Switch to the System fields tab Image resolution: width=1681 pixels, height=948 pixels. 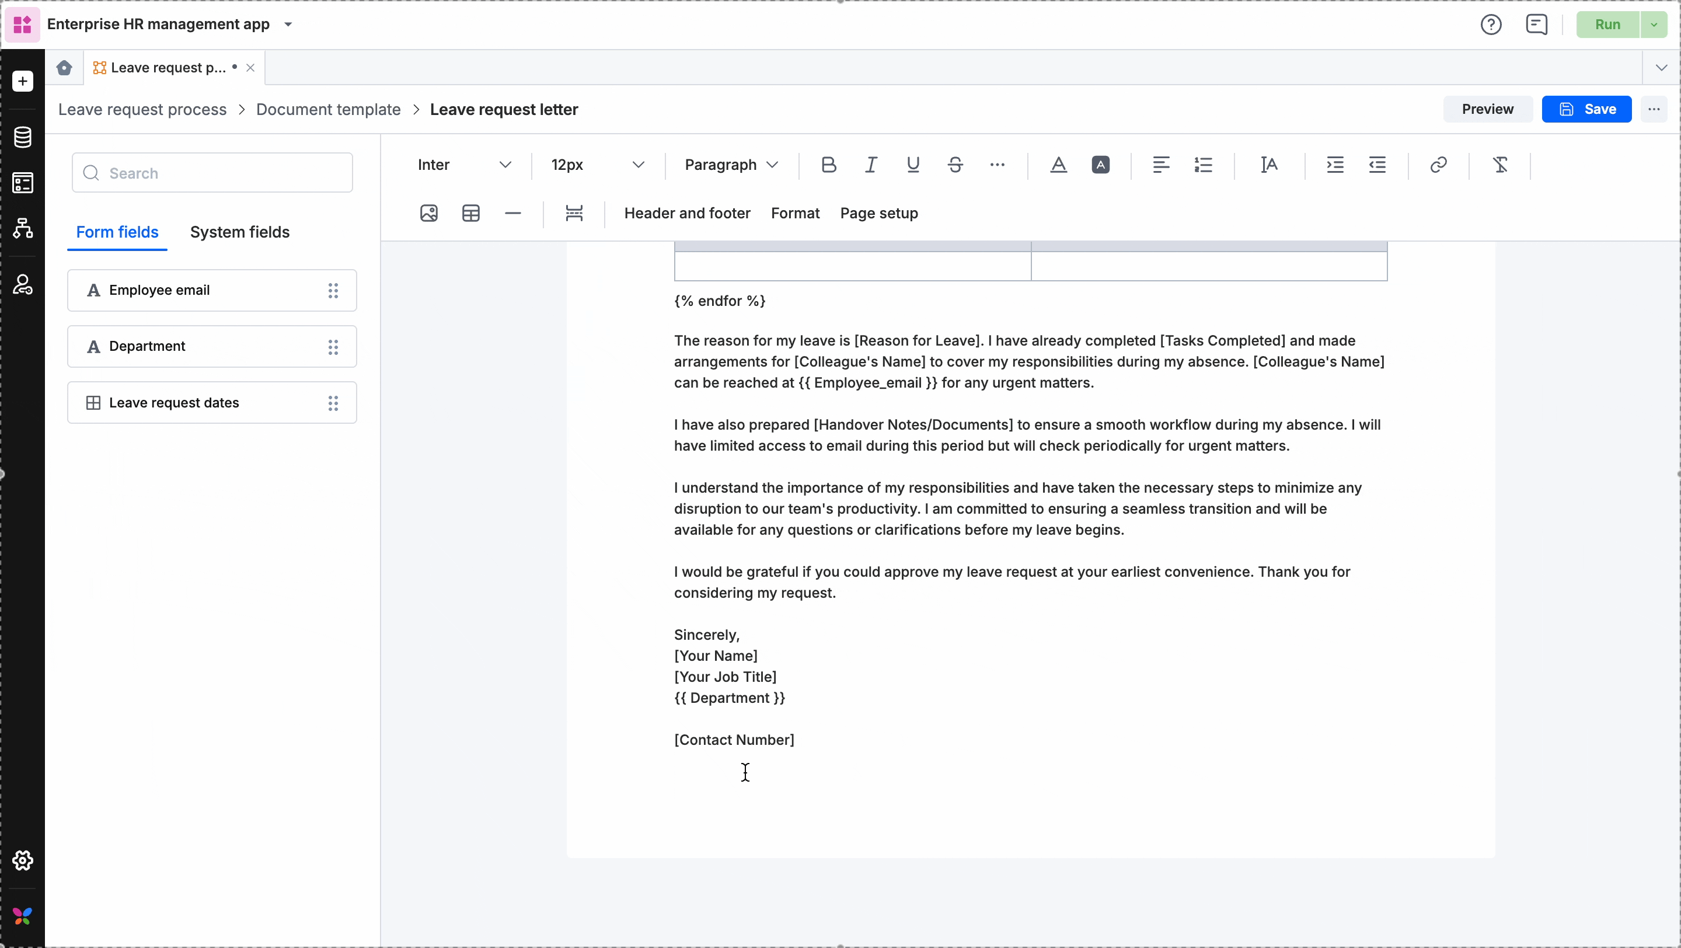pos(239,232)
